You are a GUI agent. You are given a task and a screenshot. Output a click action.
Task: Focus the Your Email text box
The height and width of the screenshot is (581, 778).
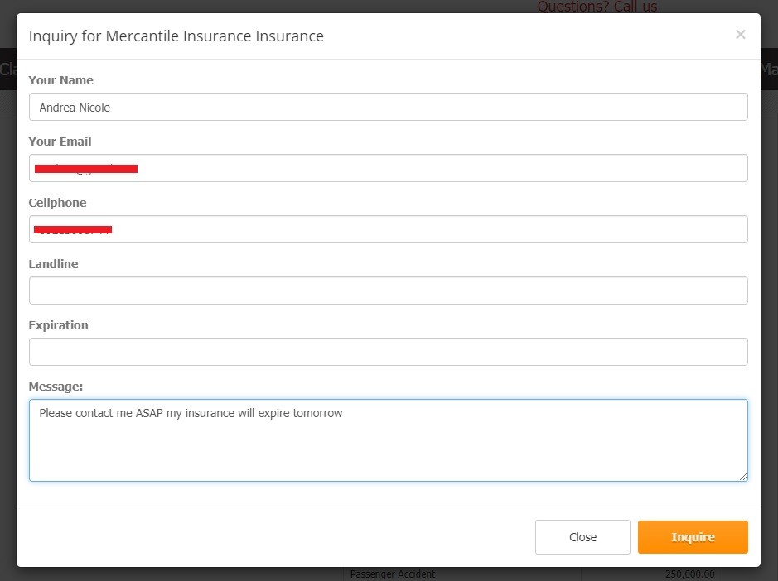[388, 168]
